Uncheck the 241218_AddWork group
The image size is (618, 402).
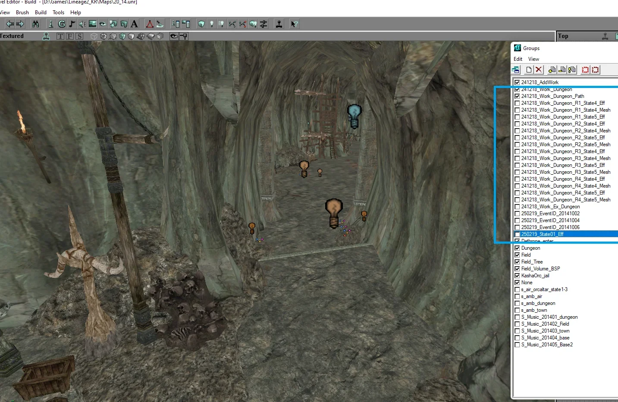[x=517, y=82]
